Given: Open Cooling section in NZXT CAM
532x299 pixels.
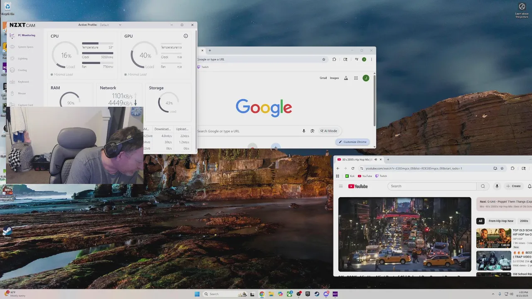Looking at the screenshot, I should pyautogui.click(x=19, y=70).
